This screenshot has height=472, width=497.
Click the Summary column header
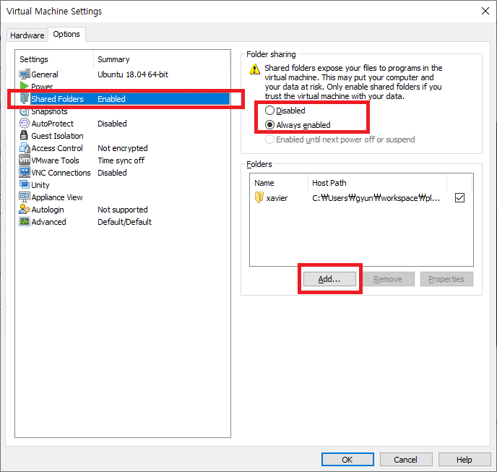(162, 59)
